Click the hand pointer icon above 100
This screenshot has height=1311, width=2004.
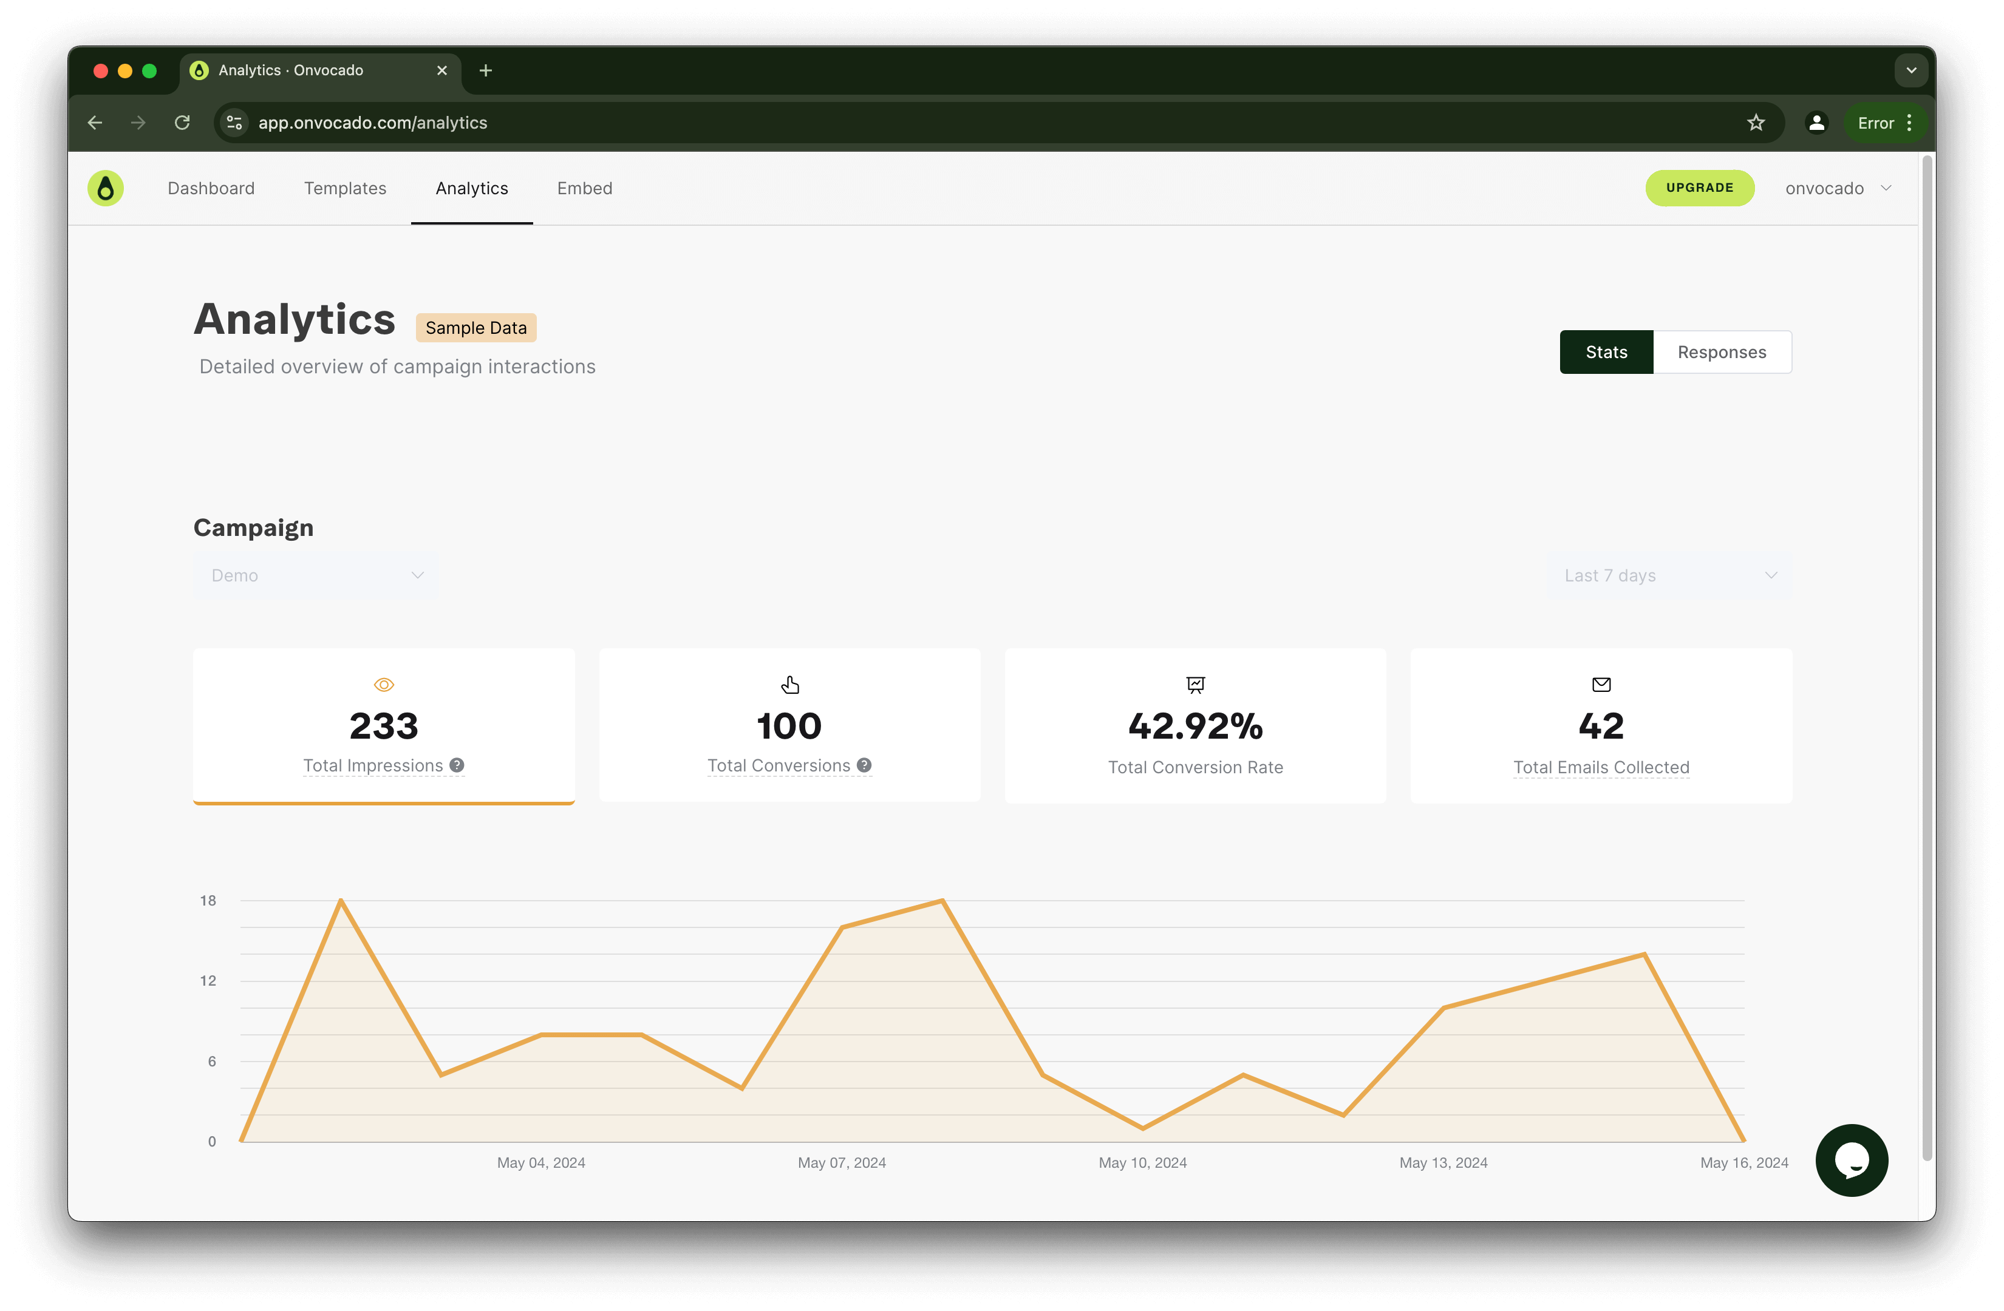[x=790, y=685]
